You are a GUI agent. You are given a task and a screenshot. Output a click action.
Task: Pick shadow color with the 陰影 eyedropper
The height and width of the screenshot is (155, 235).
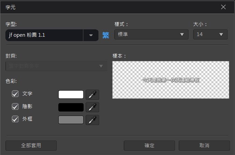pyautogui.click(x=92, y=107)
